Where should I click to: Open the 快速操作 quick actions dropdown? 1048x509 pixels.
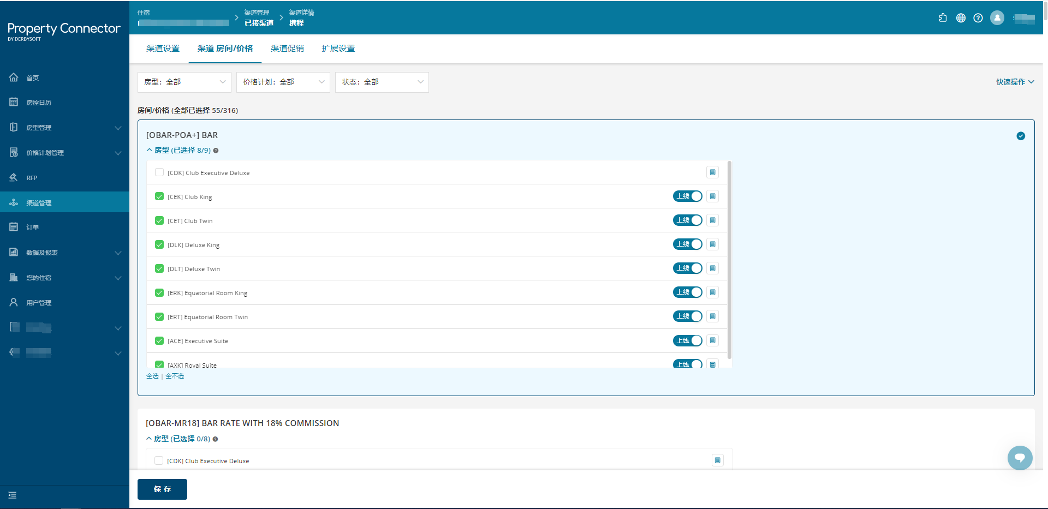click(x=1015, y=82)
